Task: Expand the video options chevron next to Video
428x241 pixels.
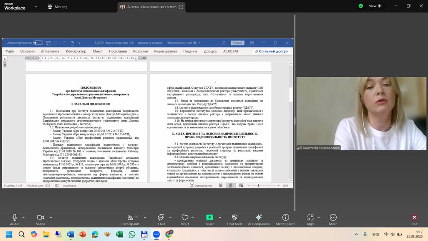Action: [51, 217]
